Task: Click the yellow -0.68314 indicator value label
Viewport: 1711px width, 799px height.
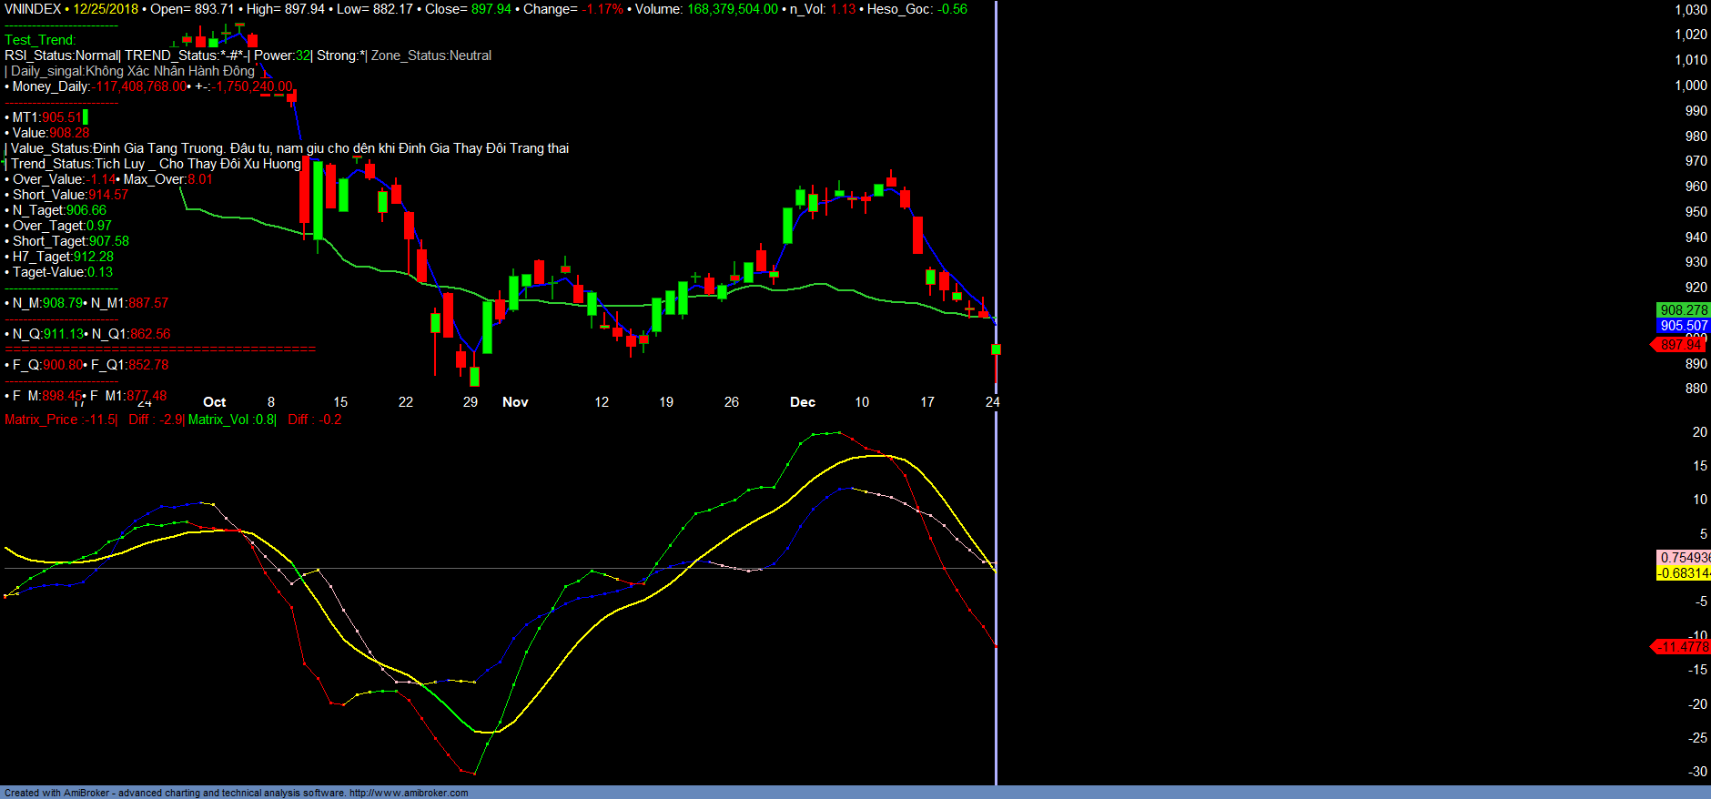Action: pyautogui.click(x=1683, y=573)
